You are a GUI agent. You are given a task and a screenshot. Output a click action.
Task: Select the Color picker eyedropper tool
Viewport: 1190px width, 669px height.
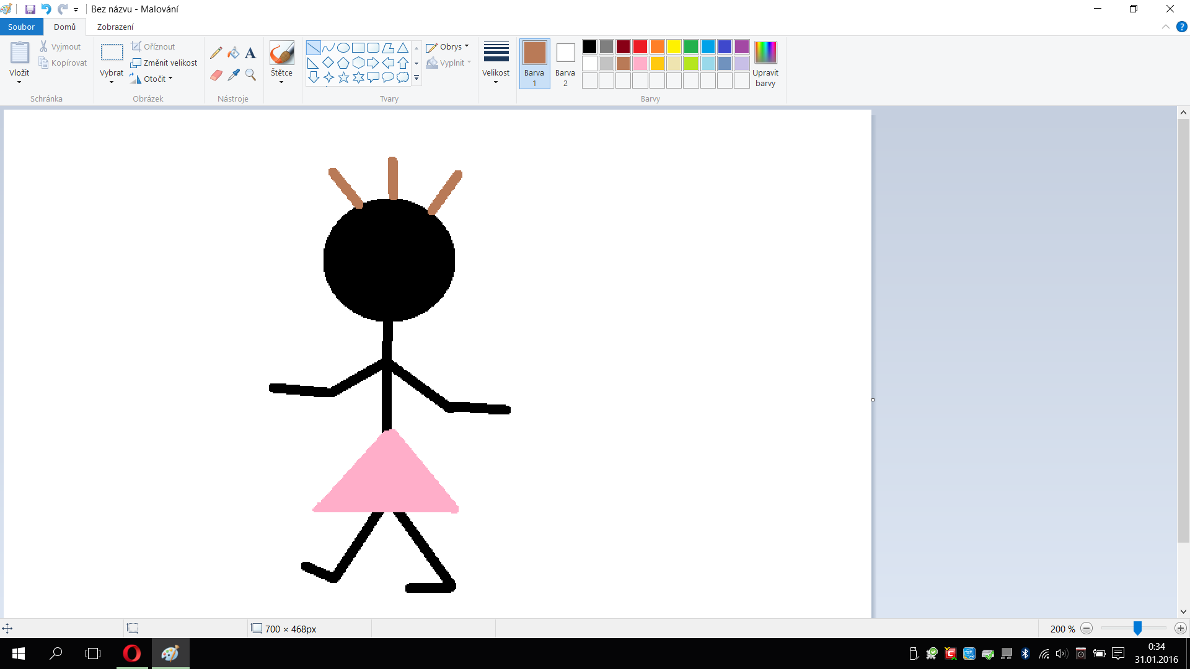(233, 75)
